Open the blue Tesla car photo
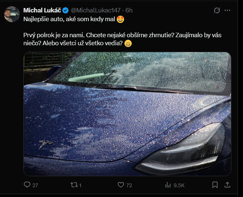Viewport: 243px width, 197px height. (127, 114)
